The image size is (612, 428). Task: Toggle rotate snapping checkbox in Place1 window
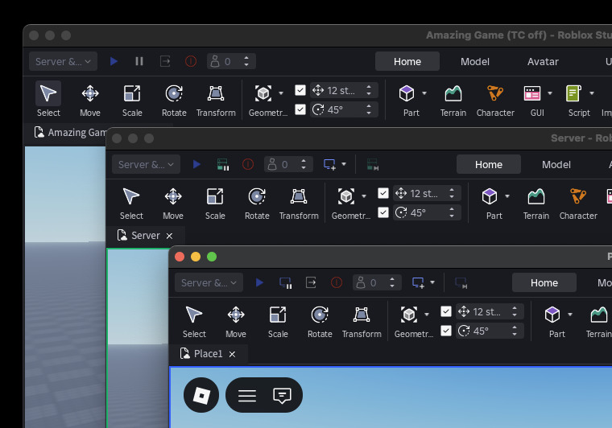point(446,331)
